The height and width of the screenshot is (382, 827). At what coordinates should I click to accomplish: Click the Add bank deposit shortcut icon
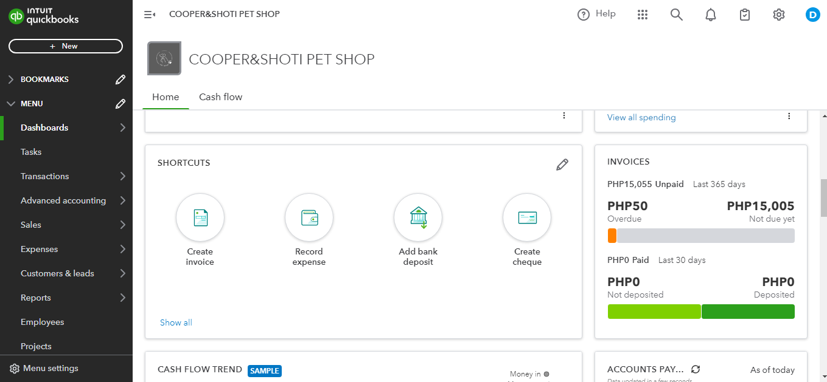click(418, 217)
